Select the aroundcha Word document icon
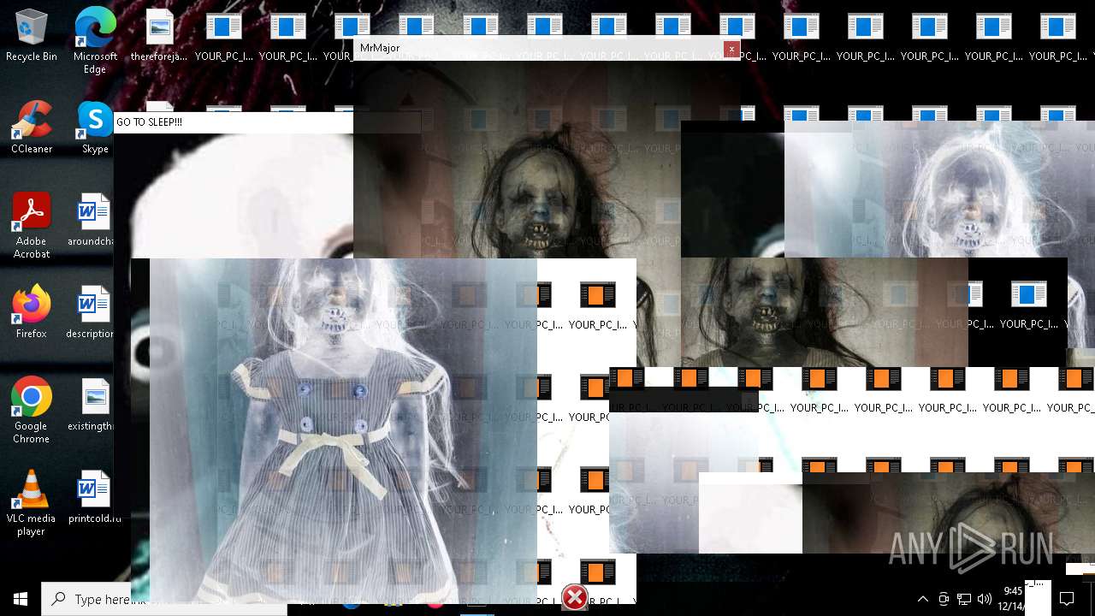 93,221
